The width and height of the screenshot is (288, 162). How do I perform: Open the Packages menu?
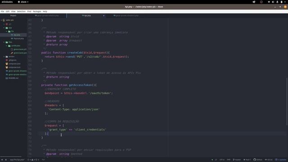coord(37,11)
